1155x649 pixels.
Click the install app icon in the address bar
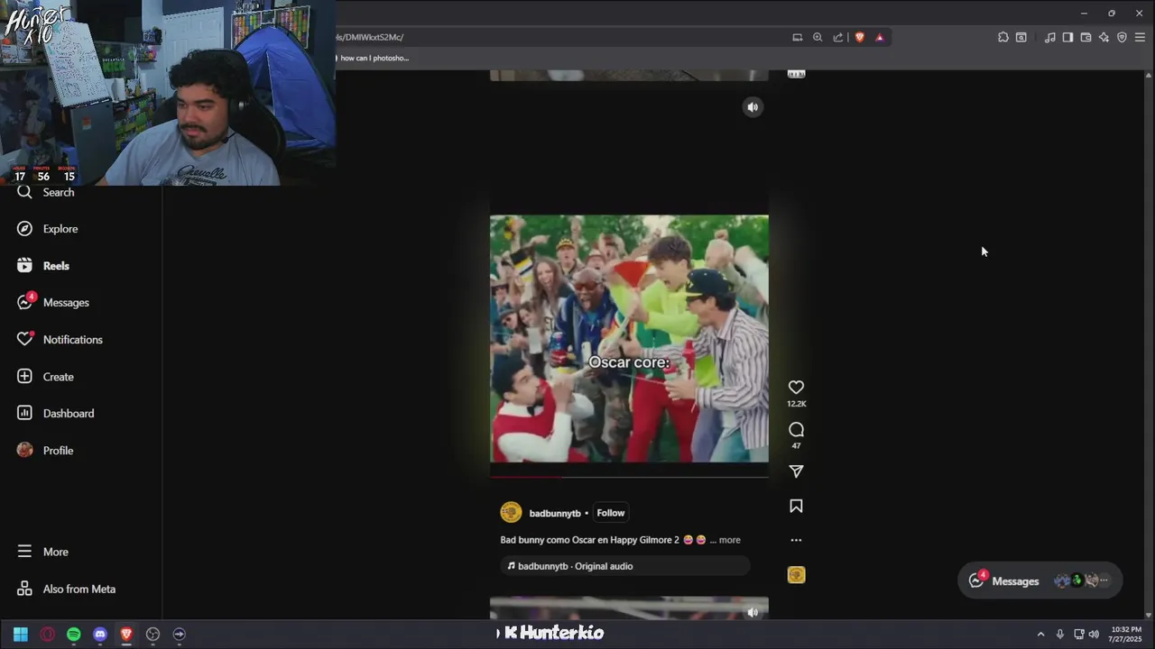(797, 37)
